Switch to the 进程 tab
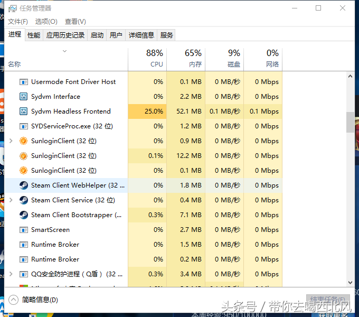359x317 pixels. click(15, 34)
